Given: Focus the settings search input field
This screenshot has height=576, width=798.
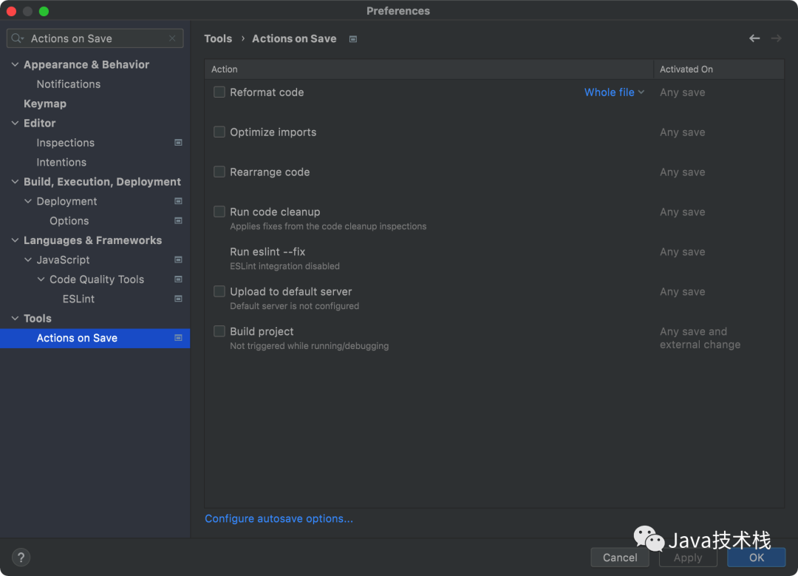Looking at the screenshot, I should pos(95,38).
